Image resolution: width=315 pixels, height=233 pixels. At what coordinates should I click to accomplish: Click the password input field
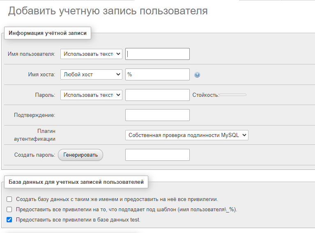click(x=157, y=95)
